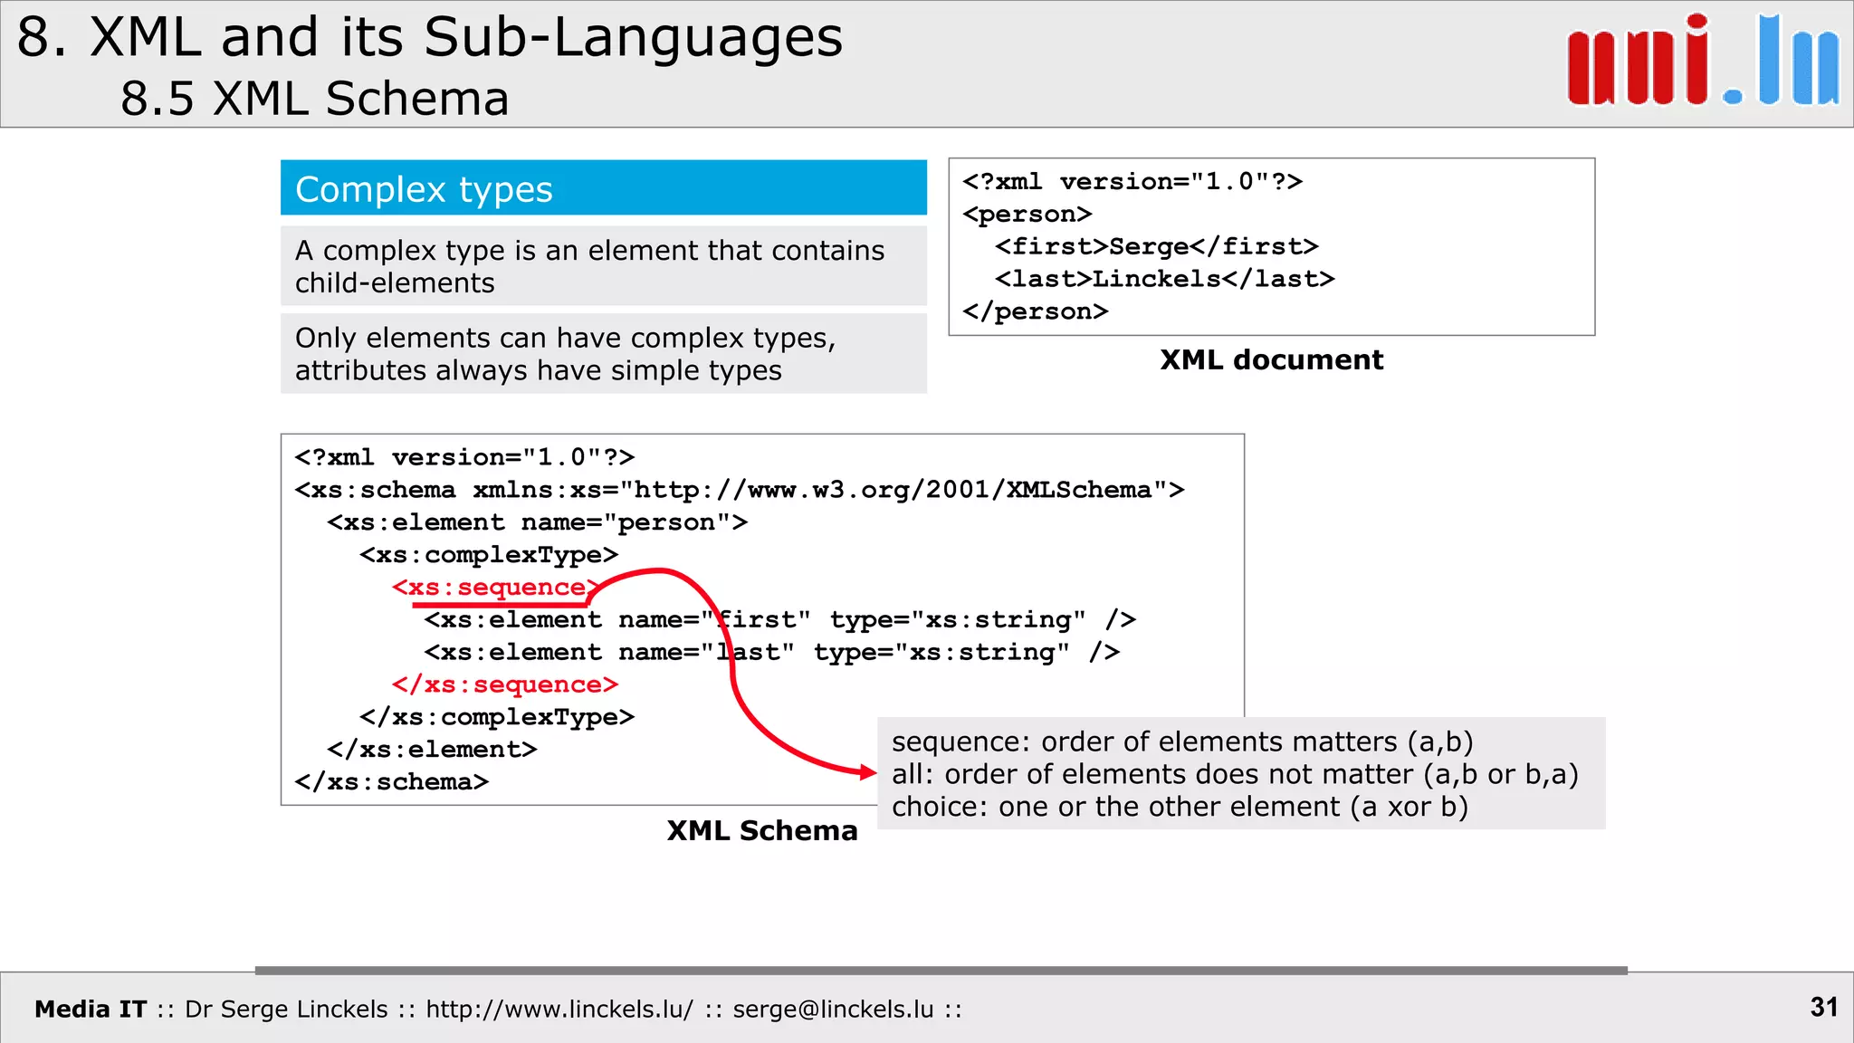
Task: Click the xs:element name="person" line
Action: click(x=538, y=522)
